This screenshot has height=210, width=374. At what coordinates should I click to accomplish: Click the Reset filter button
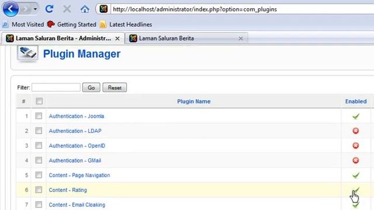pos(115,87)
